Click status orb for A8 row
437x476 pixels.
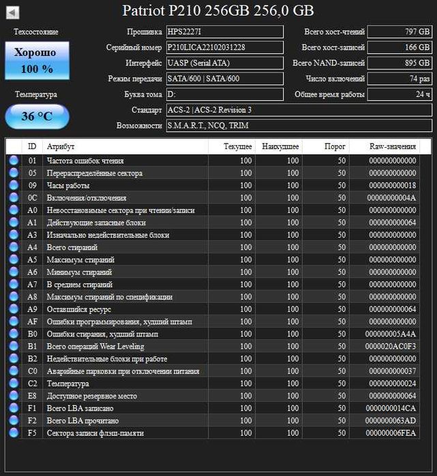14,297
